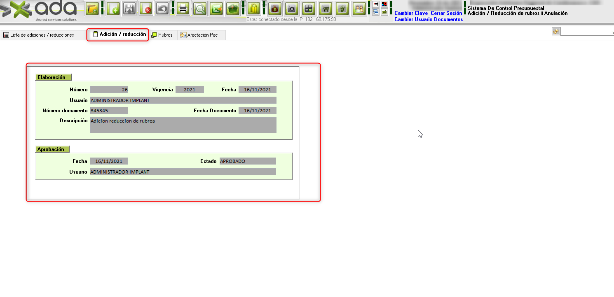Click the new document icon with green plus
Image resolution: width=614 pixels, height=297 pixels.
point(113,9)
